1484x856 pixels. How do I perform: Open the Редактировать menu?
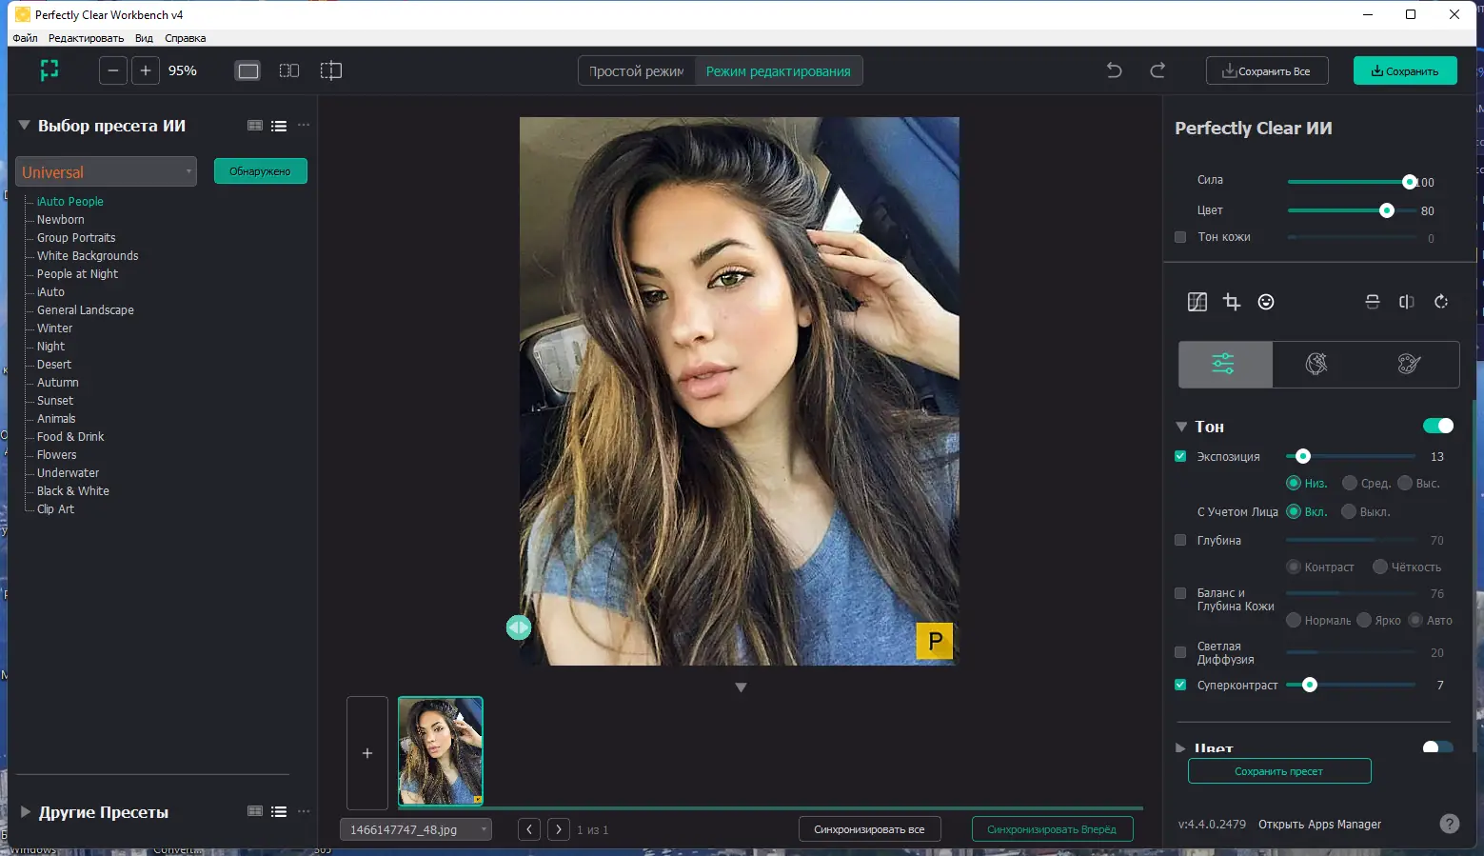(86, 38)
